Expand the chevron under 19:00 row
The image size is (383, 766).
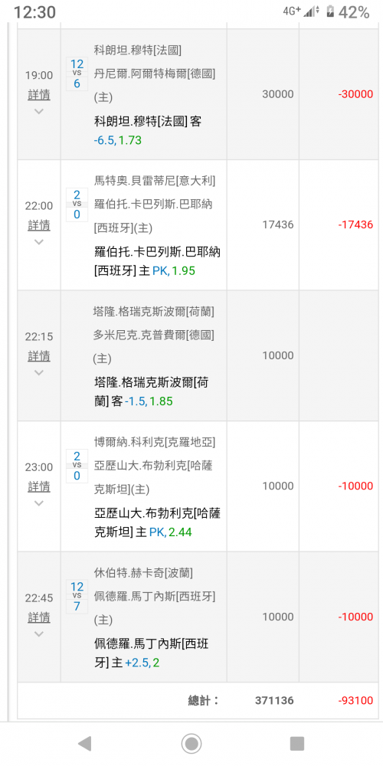pyautogui.click(x=39, y=111)
